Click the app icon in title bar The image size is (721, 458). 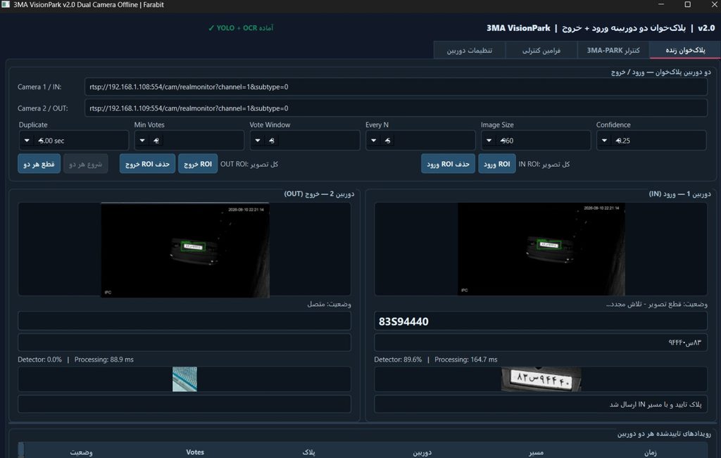click(6, 5)
